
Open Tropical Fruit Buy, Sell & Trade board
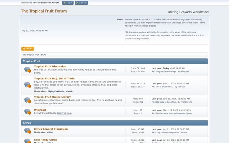54,78
